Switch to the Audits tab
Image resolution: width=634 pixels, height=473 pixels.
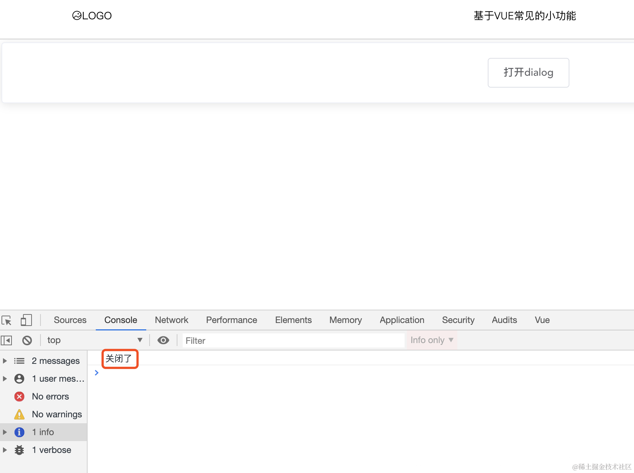point(504,320)
